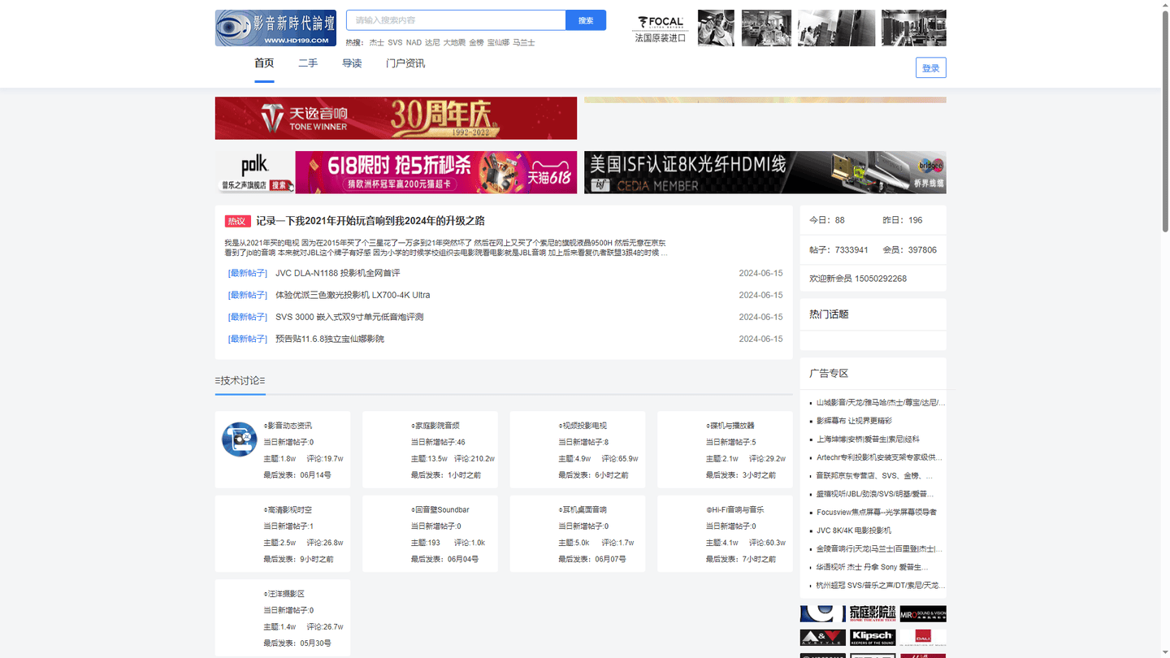1170x658 pixels.
Task: Switch to the 首页 tab
Action: (264, 63)
